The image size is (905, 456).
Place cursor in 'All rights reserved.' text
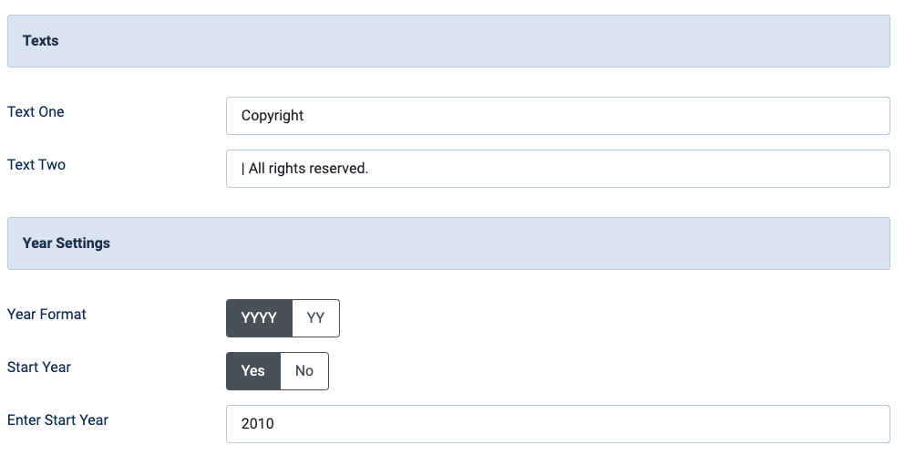click(x=308, y=169)
